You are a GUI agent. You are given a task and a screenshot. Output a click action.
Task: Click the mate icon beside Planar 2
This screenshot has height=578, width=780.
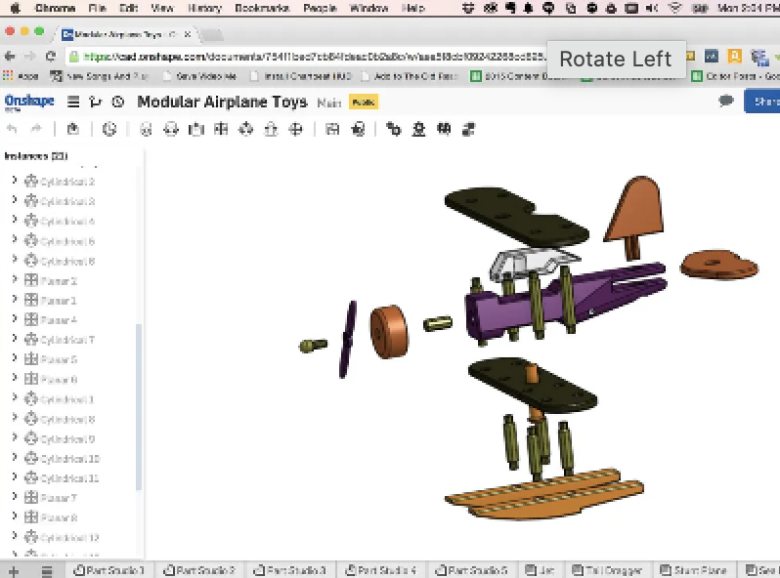(30, 280)
